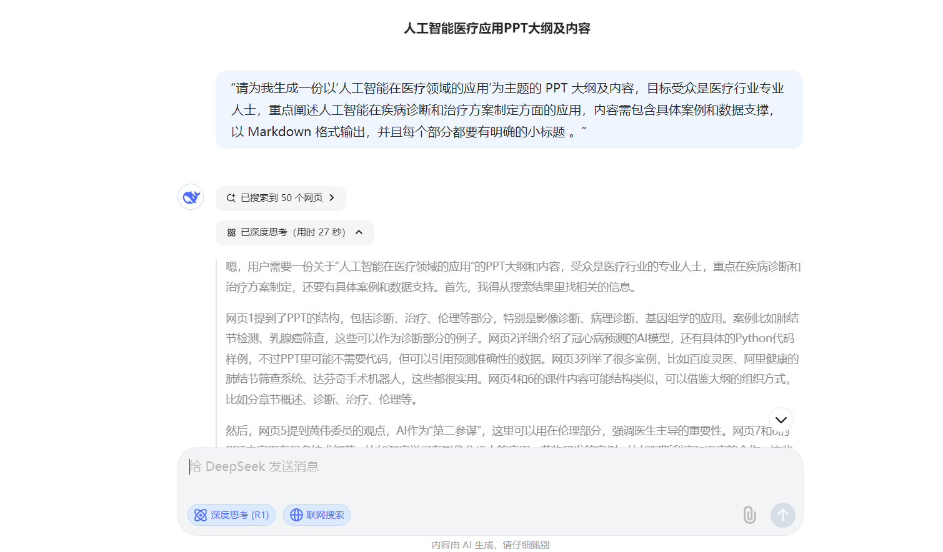Click the conversation title 人工智能医疗应用PPT大纲及内容
The width and height of the screenshot is (943, 552).
coord(497,28)
